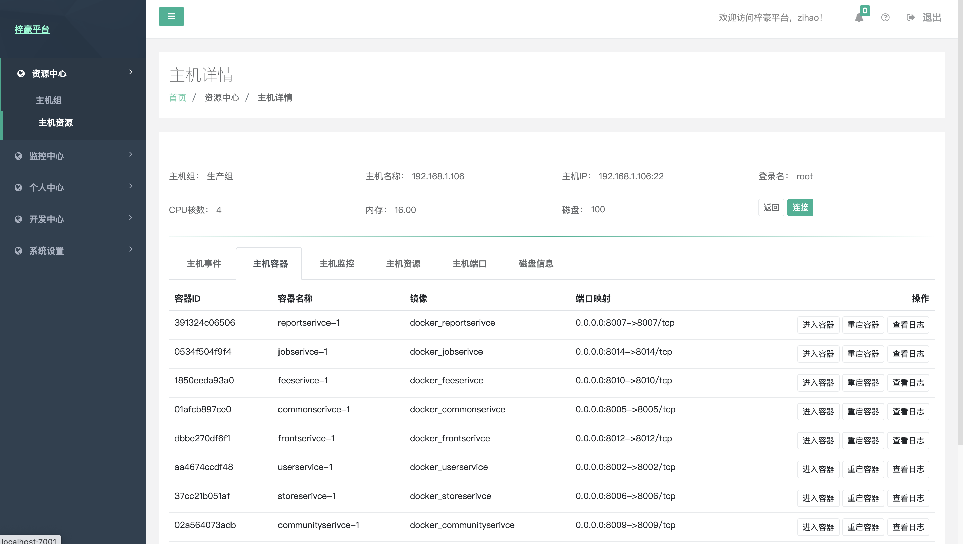Viewport: 963px width, 544px height.
Task: Click the help question mark icon
Action: tap(885, 17)
